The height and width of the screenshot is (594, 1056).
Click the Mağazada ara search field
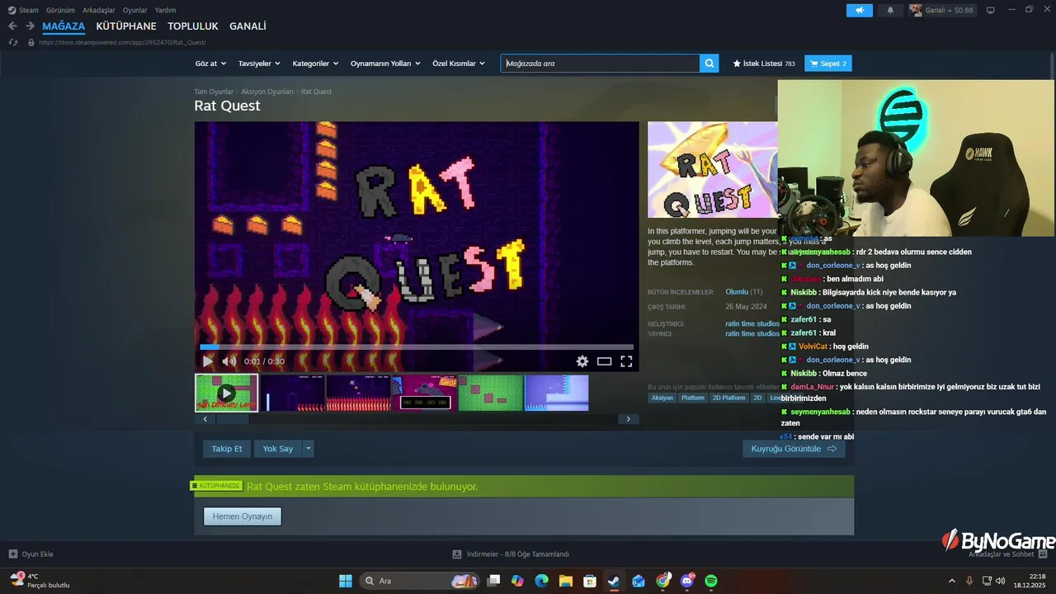[x=600, y=64]
